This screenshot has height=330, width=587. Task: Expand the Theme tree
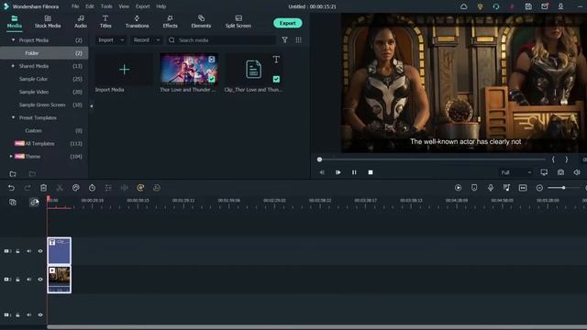pyautogui.click(x=10, y=157)
